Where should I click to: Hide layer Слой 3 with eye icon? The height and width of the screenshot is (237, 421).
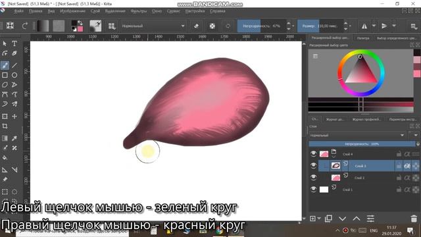(x=313, y=165)
